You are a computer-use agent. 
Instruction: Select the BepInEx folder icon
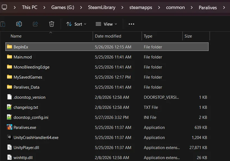pyautogui.click(x=10, y=47)
